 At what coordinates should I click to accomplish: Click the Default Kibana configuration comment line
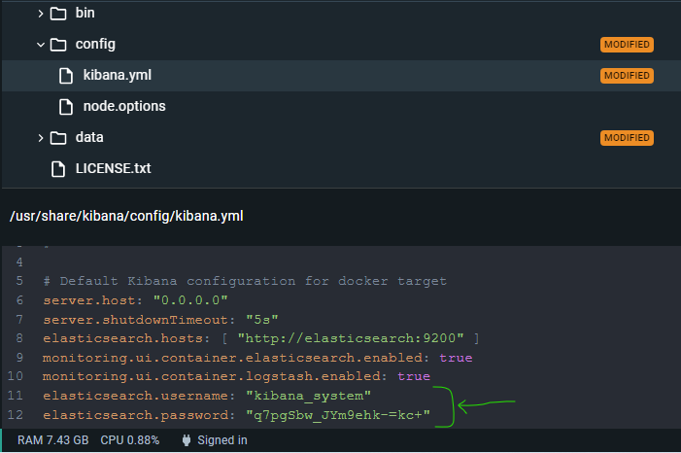(x=245, y=281)
